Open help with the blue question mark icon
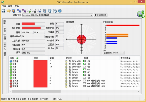 pos(60,11)
